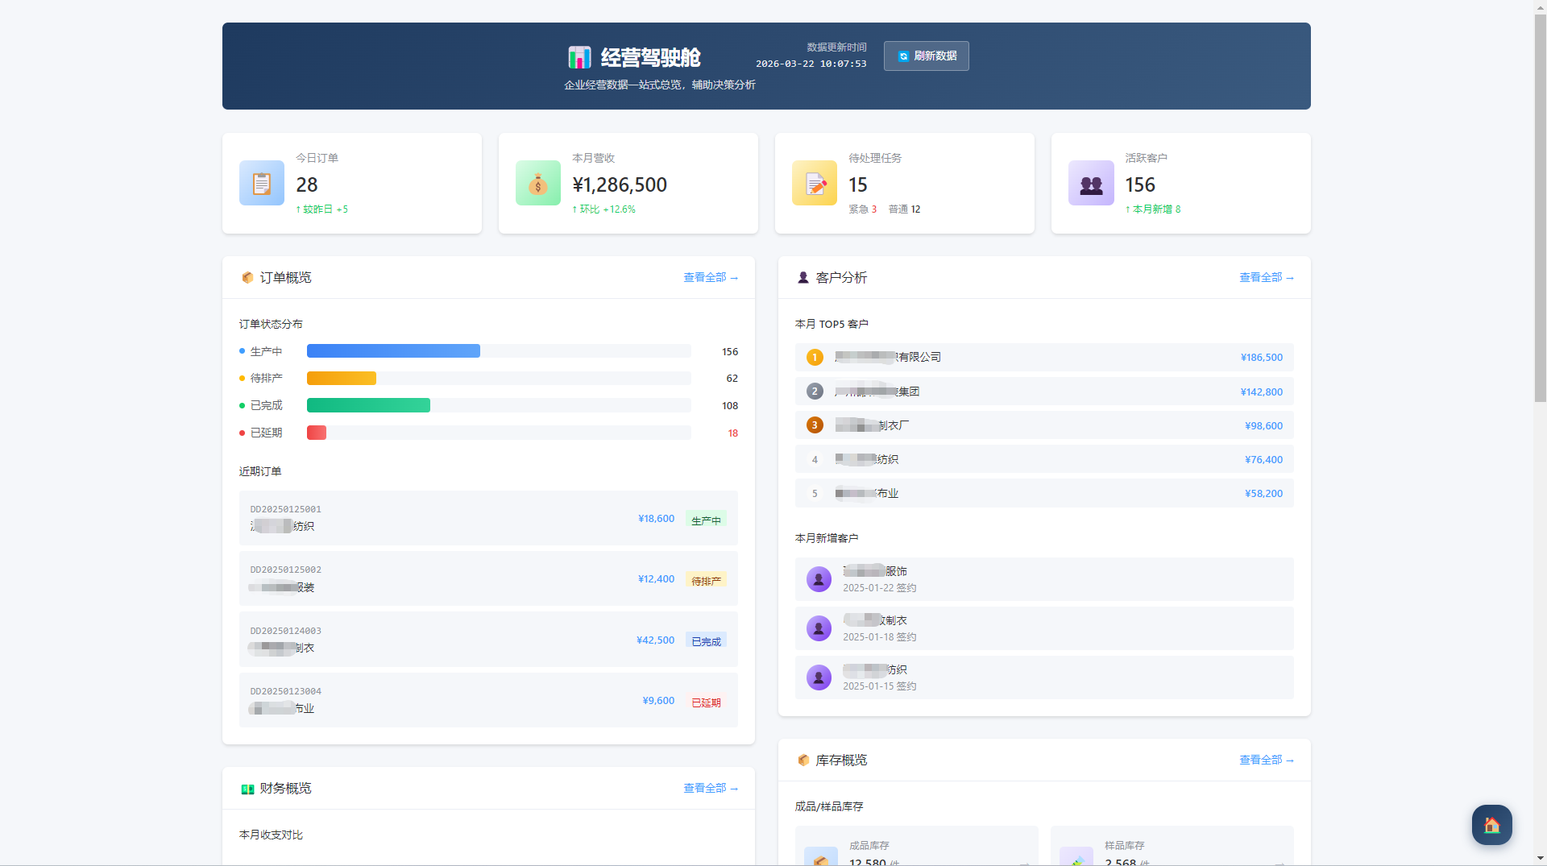Image resolution: width=1547 pixels, height=866 pixels.
Task: Click the 2026-03-22 10:07:53 update timestamp
Action: [x=811, y=64]
